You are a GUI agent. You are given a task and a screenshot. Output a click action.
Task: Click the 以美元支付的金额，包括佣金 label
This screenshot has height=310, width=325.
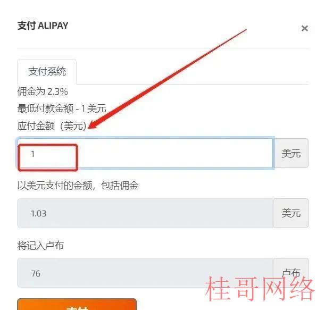[78, 185]
